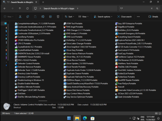Open the Sort dropdown
The width and height of the screenshot is (162, 121).
coord(69,17)
